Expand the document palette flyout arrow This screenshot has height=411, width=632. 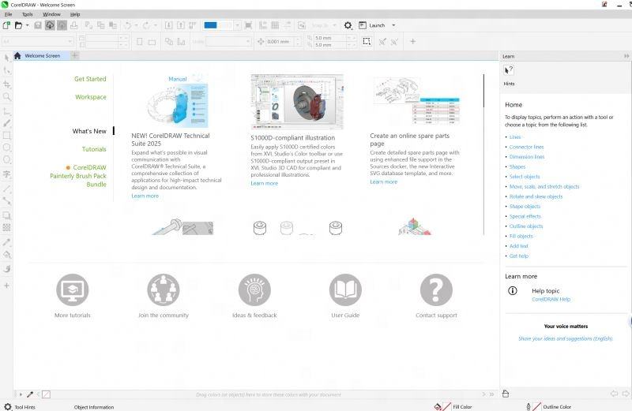click(x=21, y=394)
